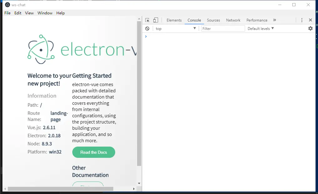318x194 pixels.
Task: Click the horizontal scrollbar thumb
Action: point(60,189)
